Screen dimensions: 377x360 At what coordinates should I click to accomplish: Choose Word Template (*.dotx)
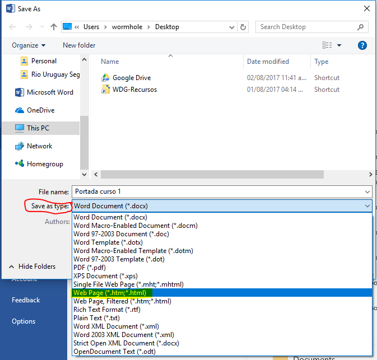pos(222,242)
